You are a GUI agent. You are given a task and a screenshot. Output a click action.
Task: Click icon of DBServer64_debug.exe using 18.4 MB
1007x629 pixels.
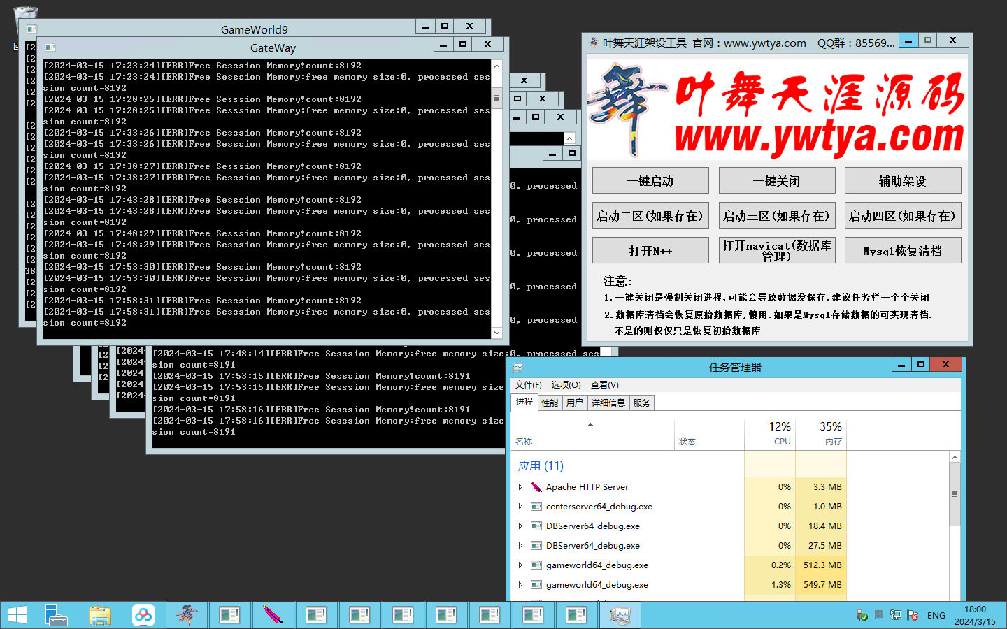click(536, 526)
